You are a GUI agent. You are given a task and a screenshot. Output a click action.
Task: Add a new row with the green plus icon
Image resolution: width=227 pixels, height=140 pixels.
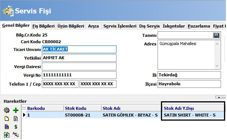(x=16, y=110)
